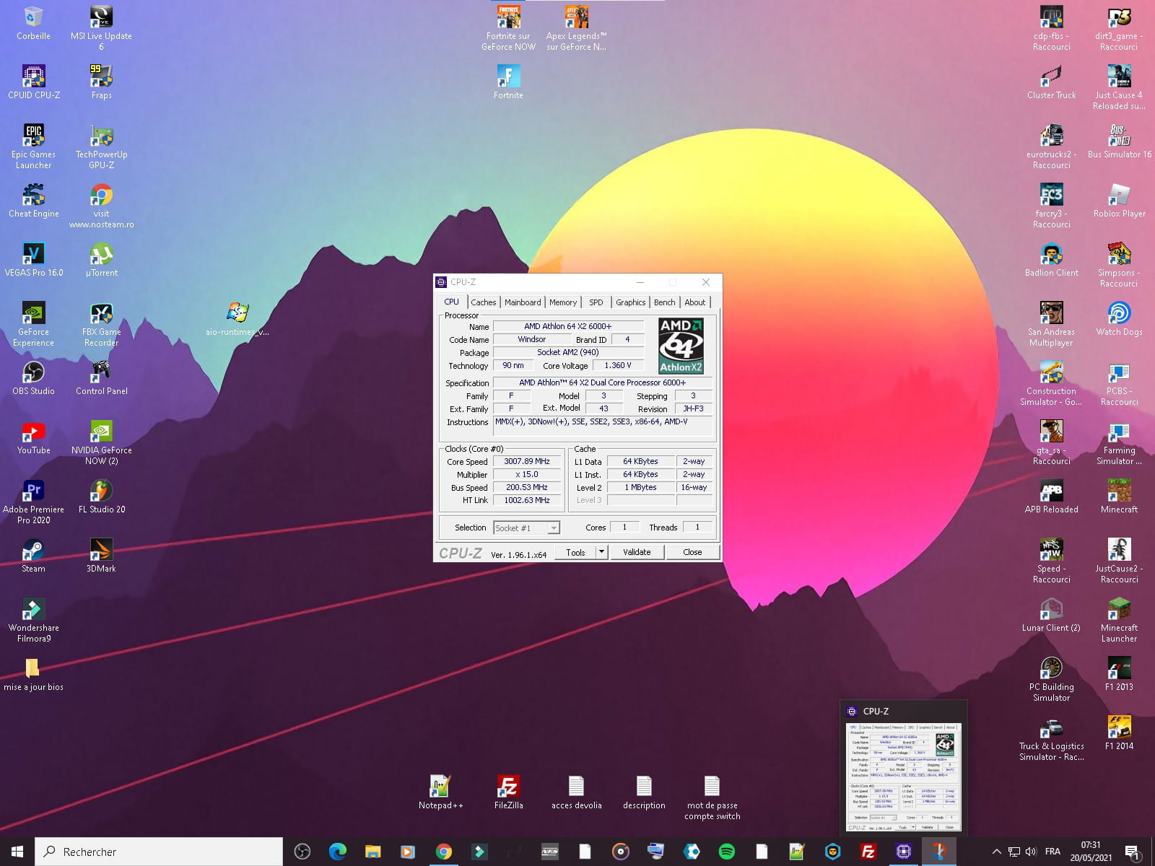
Task: Select the CPU tab in CPU-Z
Action: click(x=452, y=302)
